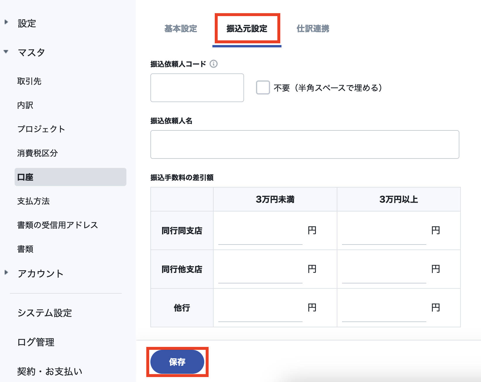This screenshot has width=481, height=382.
Task: Click the 振込依頼人コード field label
Action: coord(178,64)
